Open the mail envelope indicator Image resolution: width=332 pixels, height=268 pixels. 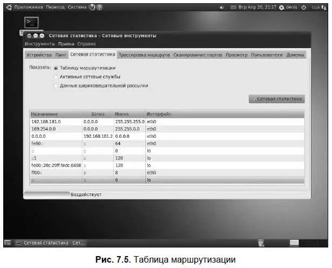pyautogui.click(x=233, y=7)
